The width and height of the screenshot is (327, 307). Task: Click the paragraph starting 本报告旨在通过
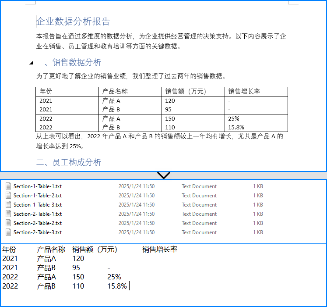coord(161,41)
